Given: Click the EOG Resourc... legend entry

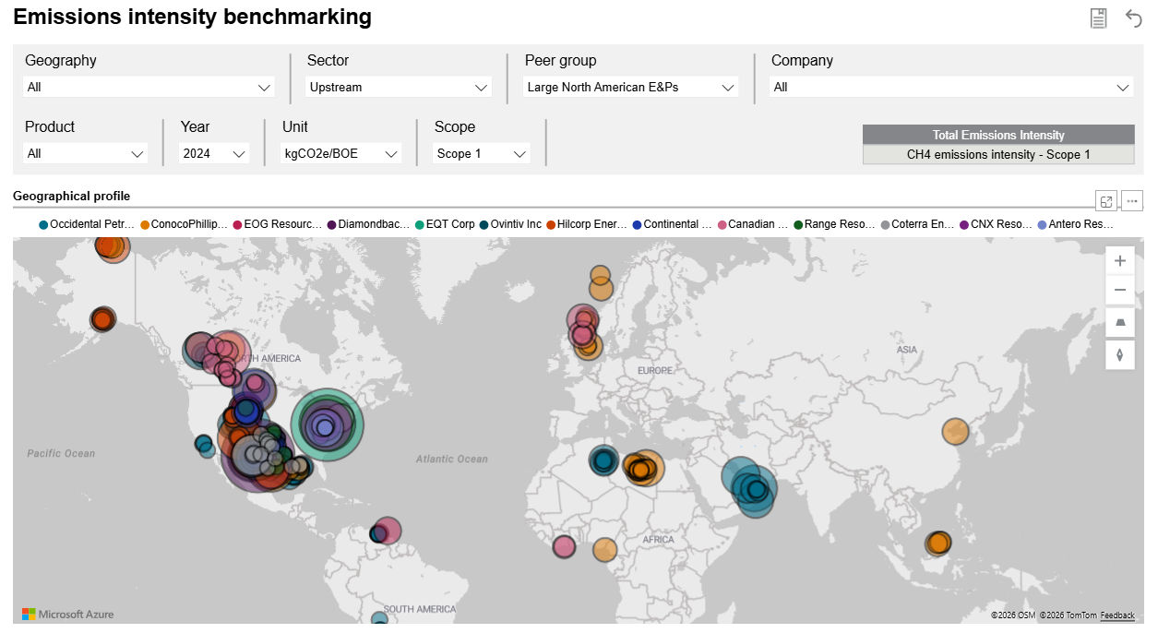Looking at the screenshot, I should click(x=277, y=224).
